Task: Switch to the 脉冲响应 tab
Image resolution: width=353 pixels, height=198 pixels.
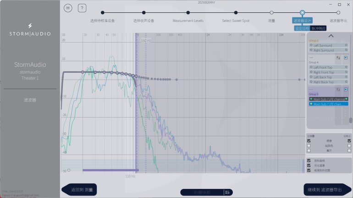Action: [318, 28]
